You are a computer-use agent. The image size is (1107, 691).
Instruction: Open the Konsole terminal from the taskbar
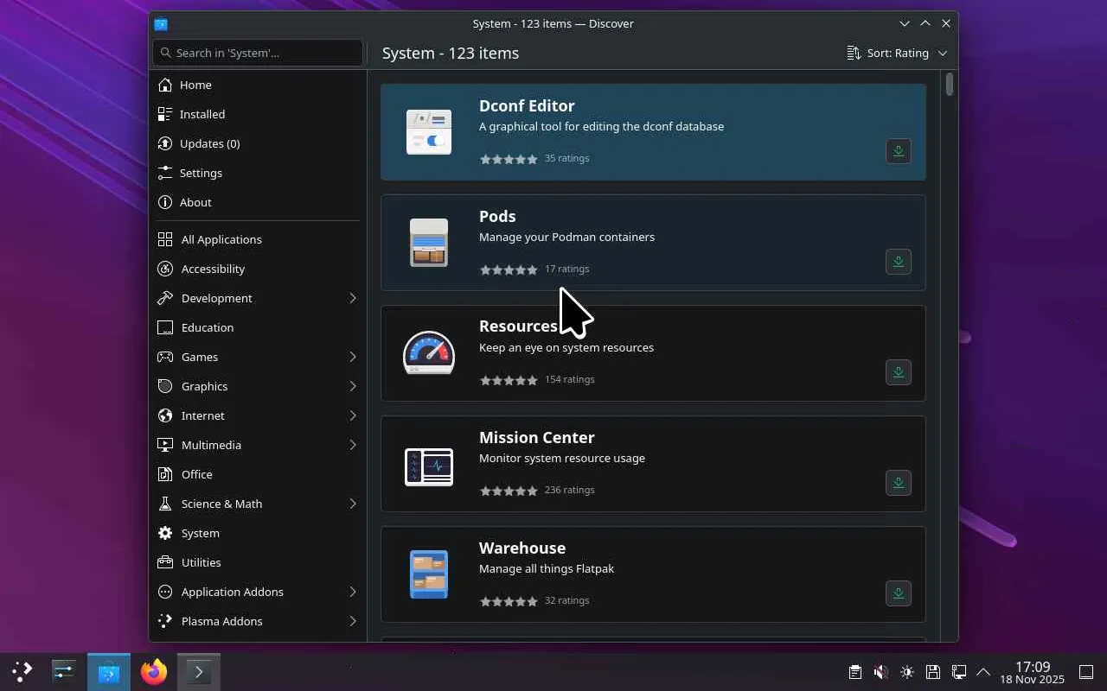point(199,671)
